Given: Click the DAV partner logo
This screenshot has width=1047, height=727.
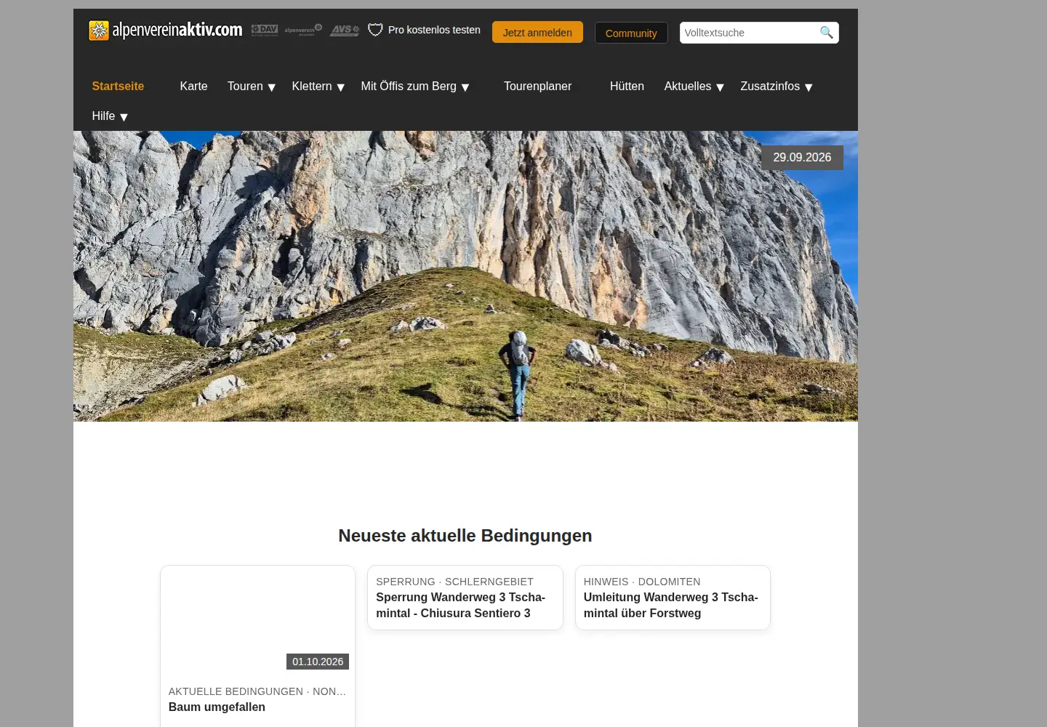Looking at the screenshot, I should point(265,30).
